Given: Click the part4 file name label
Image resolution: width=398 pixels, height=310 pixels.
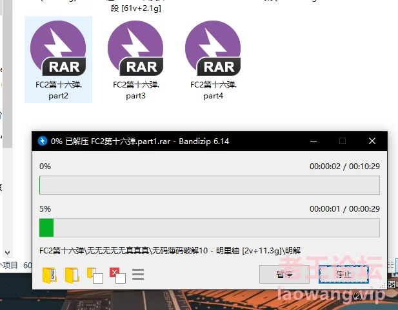Looking at the screenshot, I should click(214, 90).
